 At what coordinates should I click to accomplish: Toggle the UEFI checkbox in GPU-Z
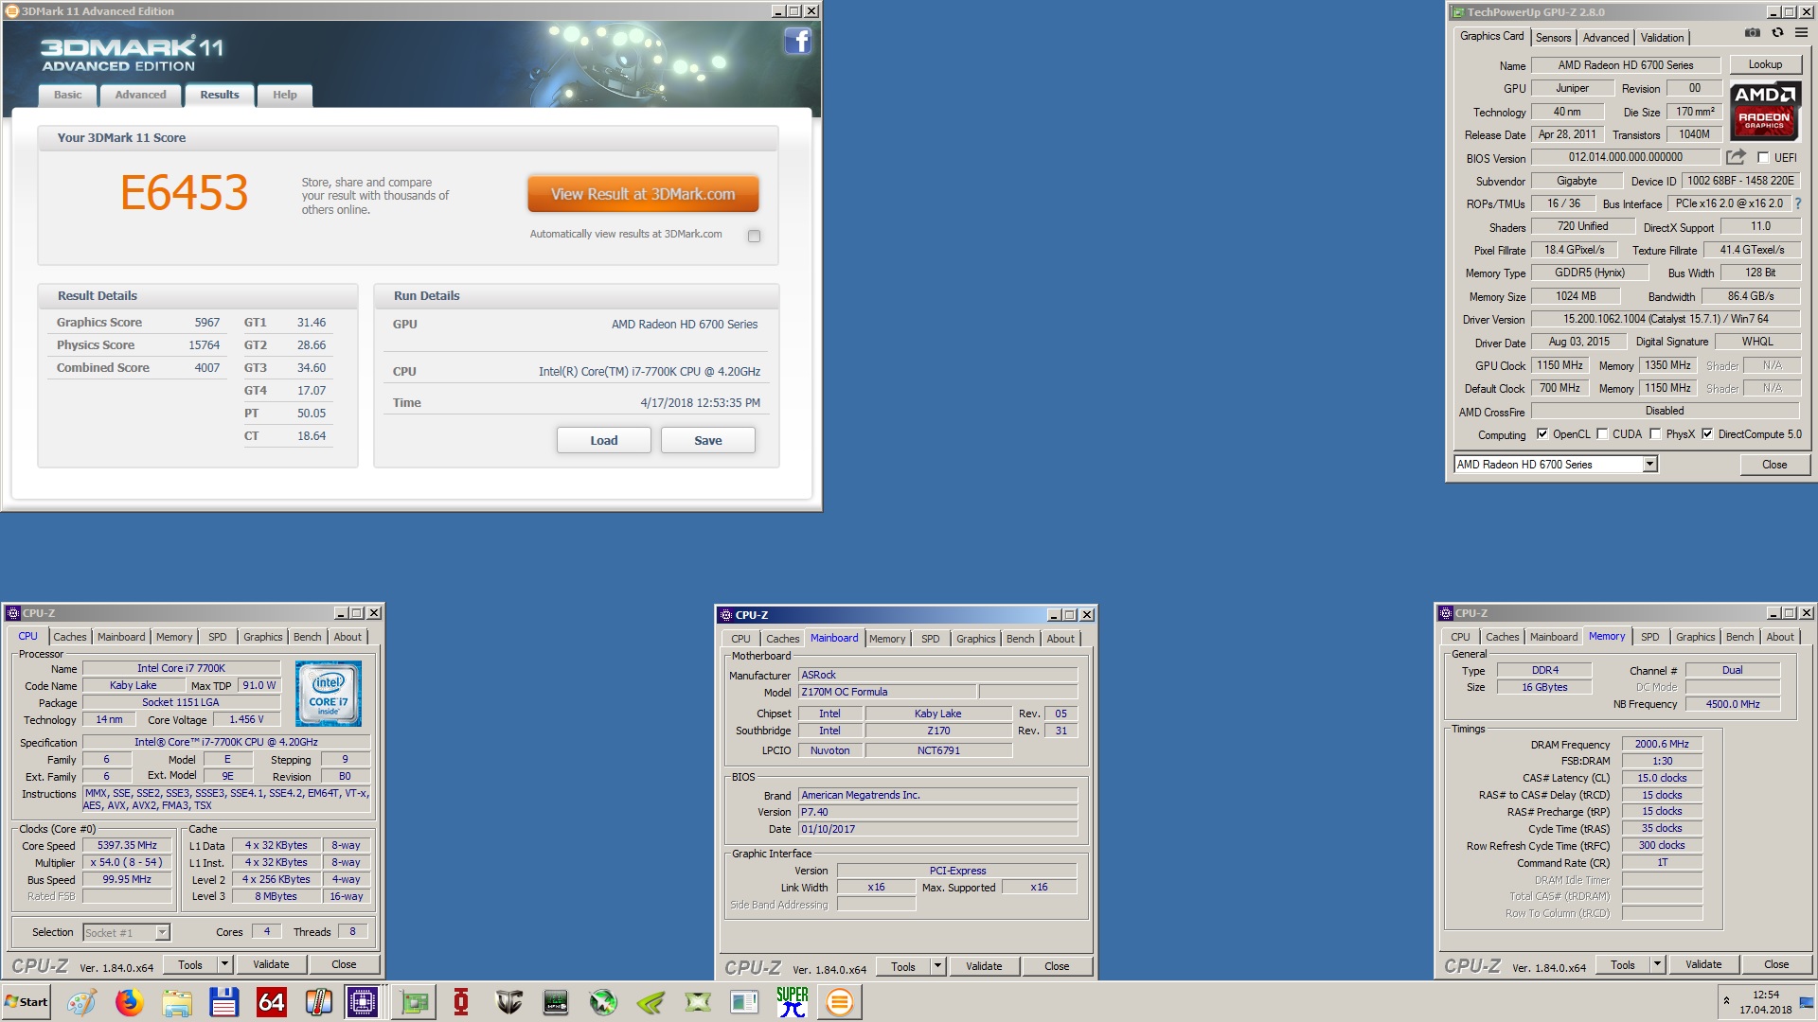click(x=1763, y=158)
